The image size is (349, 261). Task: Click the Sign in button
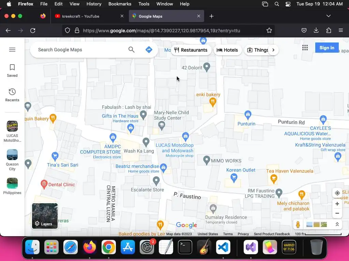click(x=327, y=48)
